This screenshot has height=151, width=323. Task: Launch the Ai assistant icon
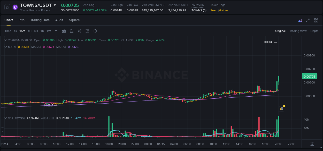point(300,20)
